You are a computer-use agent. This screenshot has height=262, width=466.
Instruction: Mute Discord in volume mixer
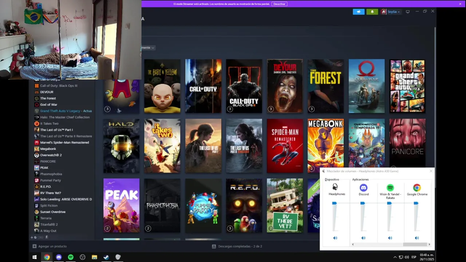363,238
